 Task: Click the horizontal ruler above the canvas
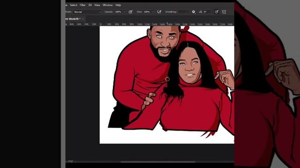150,24
